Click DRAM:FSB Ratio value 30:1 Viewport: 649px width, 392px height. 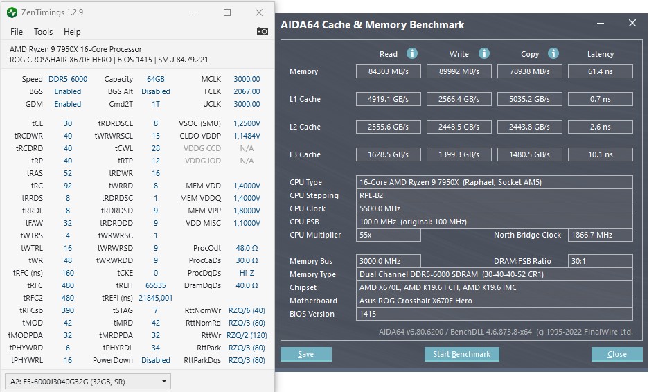point(600,261)
